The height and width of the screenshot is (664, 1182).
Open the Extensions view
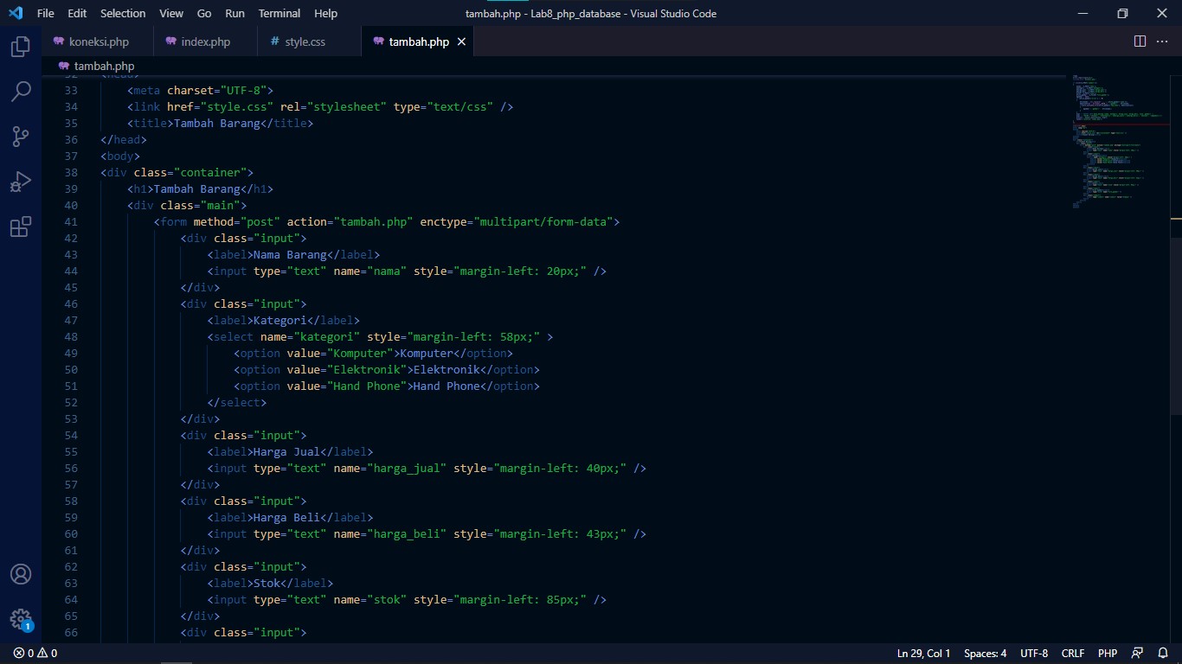(21, 227)
